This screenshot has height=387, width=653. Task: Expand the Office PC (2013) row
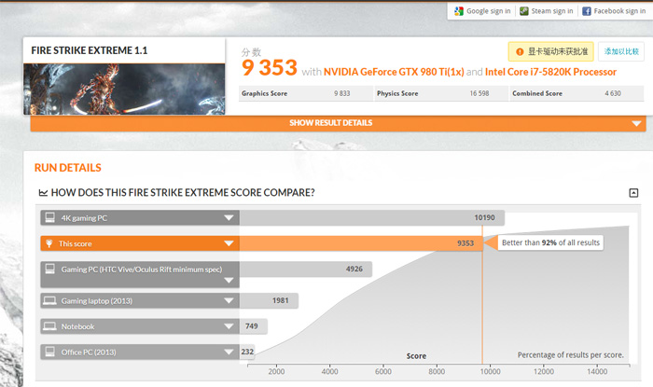tap(229, 352)
